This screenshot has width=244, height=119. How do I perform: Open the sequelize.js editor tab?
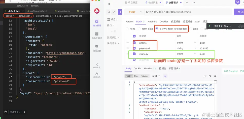coord(62,11)
